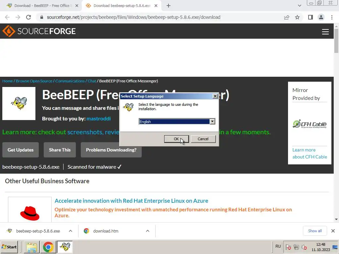Image resolution: width=339 pixels, height=254 pixels.
Task: Open the setup language dropdown
Action: [212, 121]
